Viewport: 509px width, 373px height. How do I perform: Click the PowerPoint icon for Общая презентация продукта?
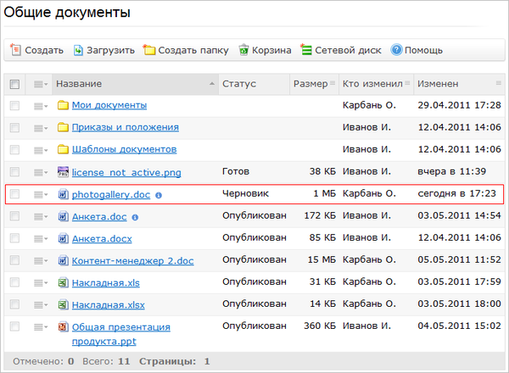(x=63, y=327)
